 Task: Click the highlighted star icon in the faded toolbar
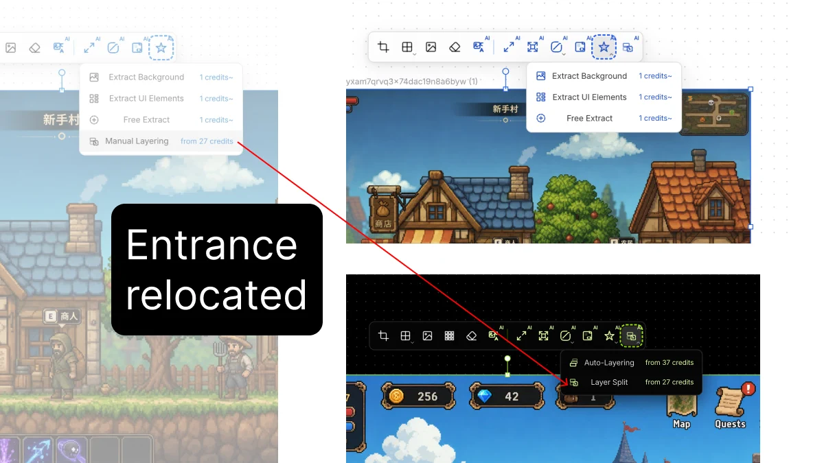(x=161, y=48)
